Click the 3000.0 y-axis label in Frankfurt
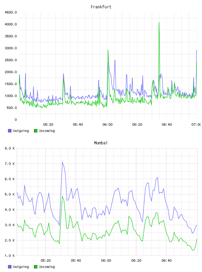This screenshot has width=202, height=272. click(x=11, y=48)
